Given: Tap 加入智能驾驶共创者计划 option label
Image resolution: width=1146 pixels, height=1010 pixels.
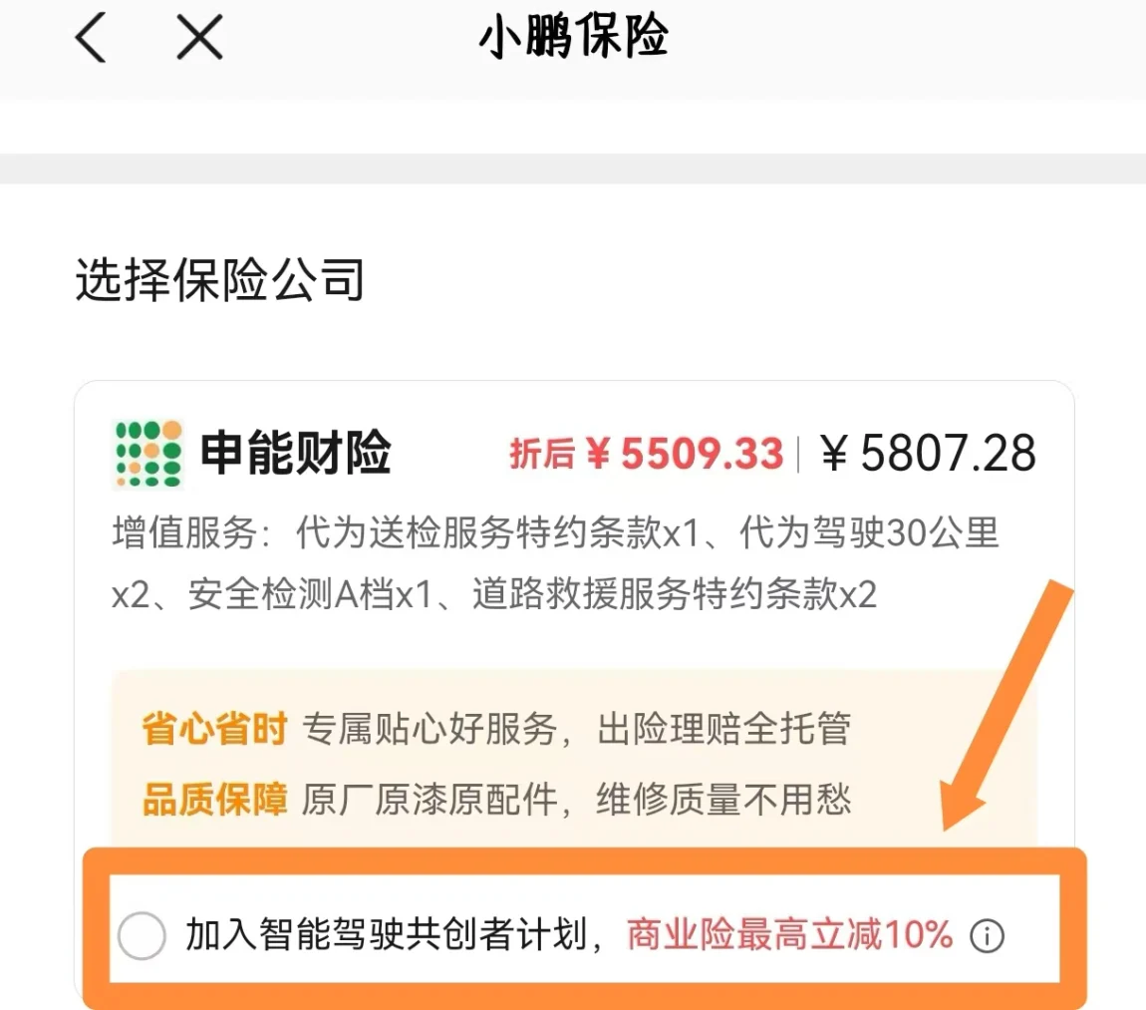Looking at the screenshot, I should [x=387, y=934].
